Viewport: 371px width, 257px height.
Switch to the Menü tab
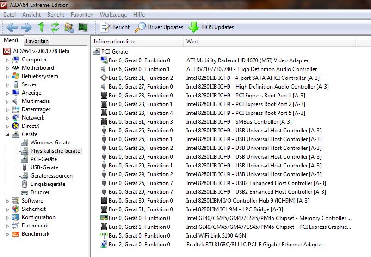[11, 40]
